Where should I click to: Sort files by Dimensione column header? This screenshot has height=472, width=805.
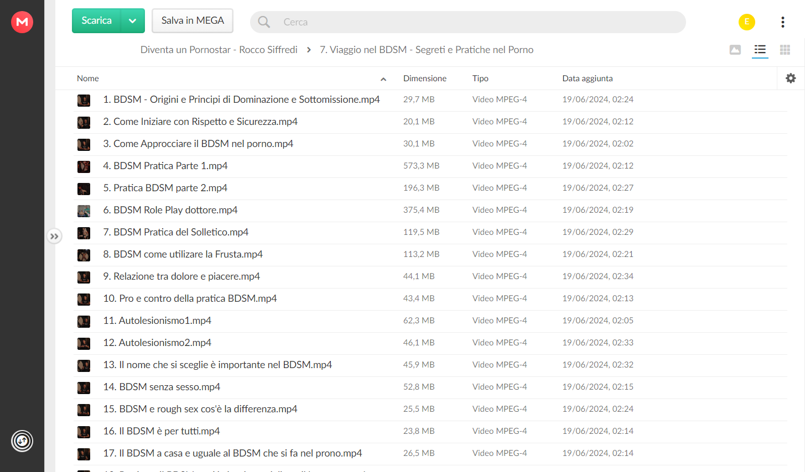(424, 78)
